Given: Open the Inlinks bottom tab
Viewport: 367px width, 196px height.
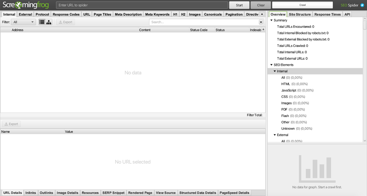Looking at the screenshot, I should (x=31, y=193).
